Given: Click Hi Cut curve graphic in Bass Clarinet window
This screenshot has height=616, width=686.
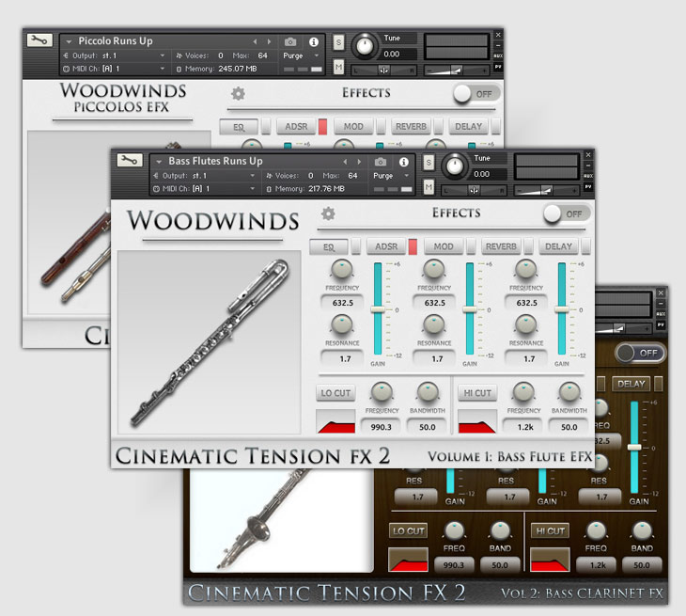Looking at the screenshot, I should pos(550,559).
